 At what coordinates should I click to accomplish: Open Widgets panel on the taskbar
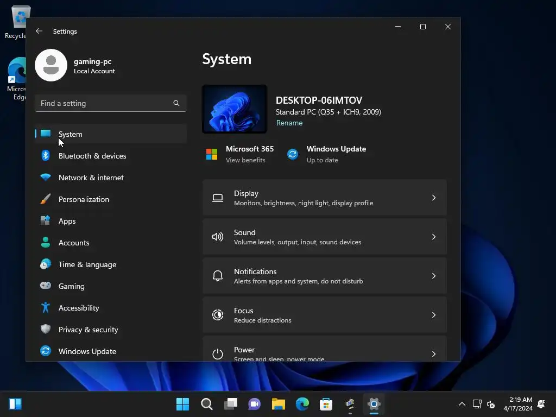pos(15,404)
